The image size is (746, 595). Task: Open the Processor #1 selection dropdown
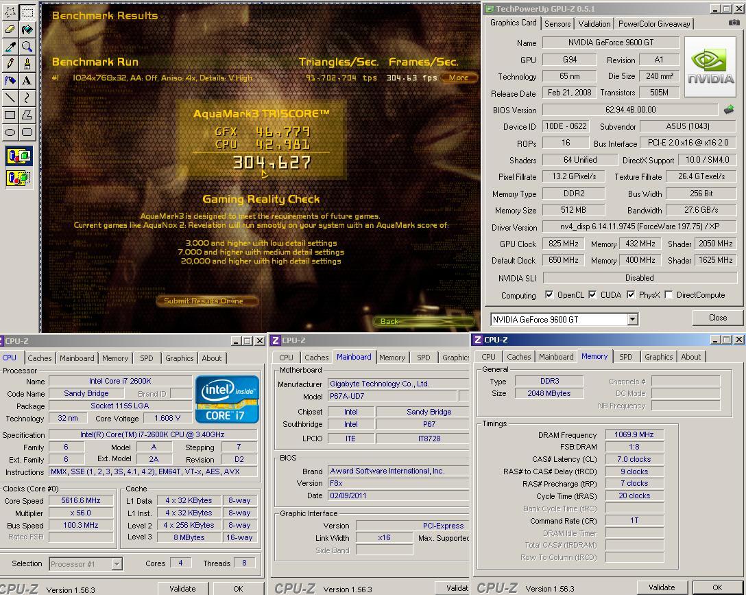click(117, 564)
